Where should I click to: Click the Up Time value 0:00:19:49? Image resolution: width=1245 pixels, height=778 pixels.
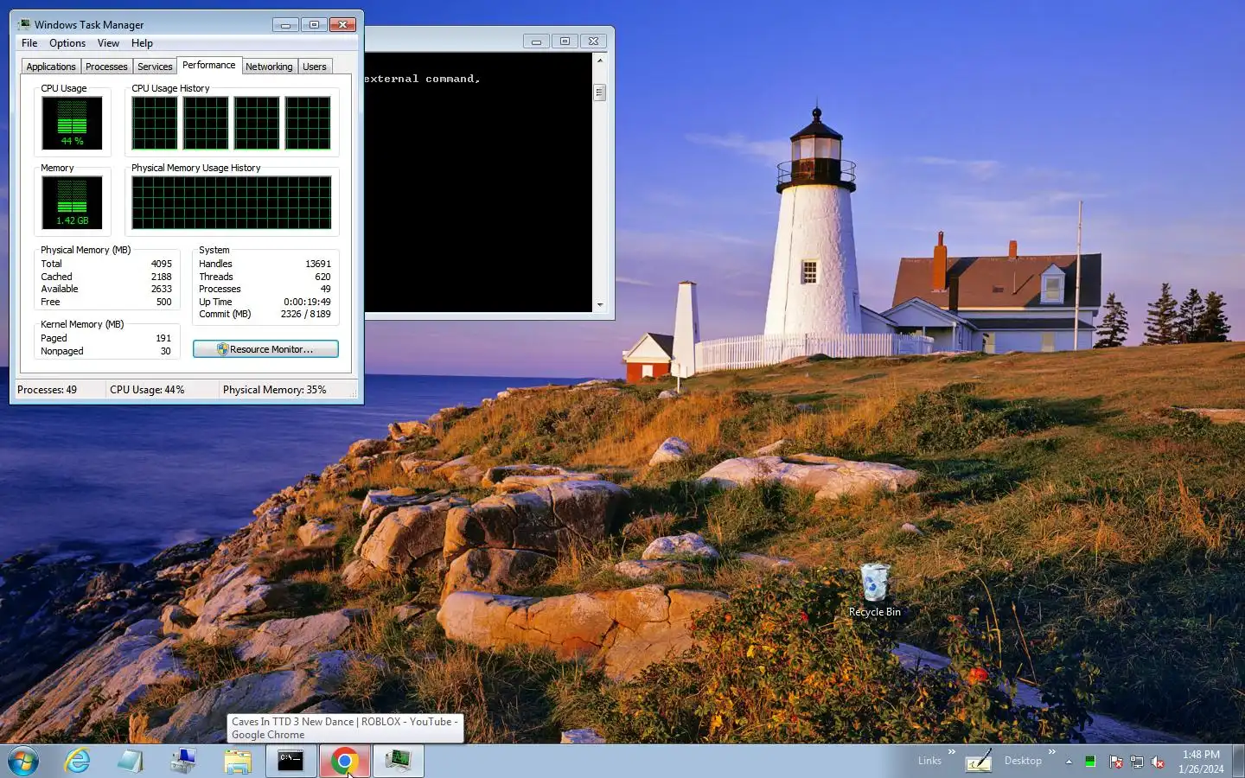click(x=308, y=302)
